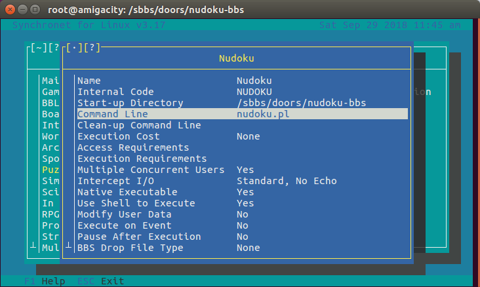Open the Execute on Event option
480x287 pixels.
pos(243,225)
